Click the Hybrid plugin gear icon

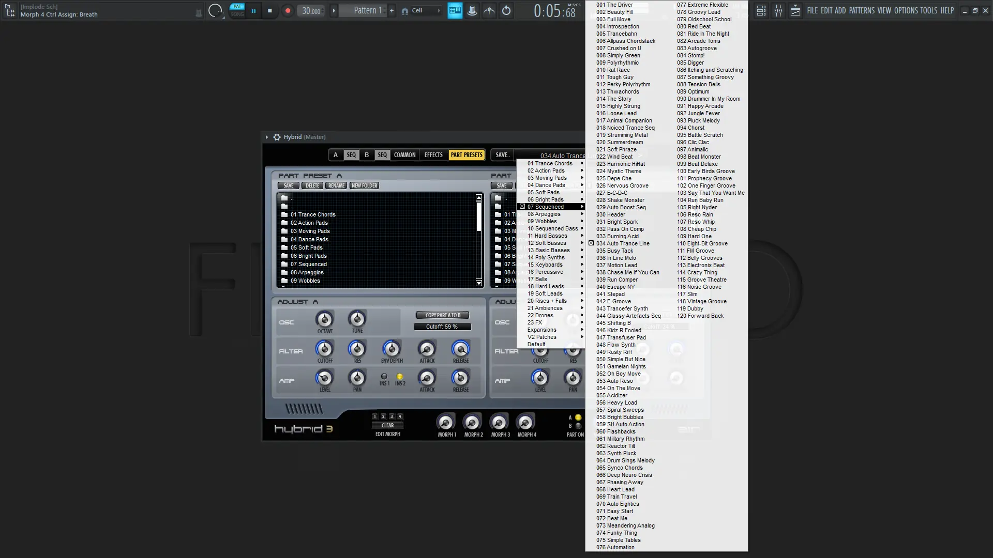click(x=277, y=137)
